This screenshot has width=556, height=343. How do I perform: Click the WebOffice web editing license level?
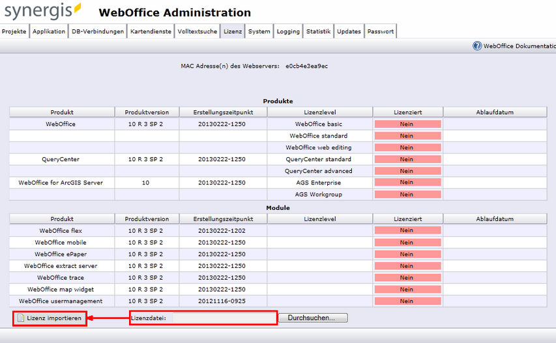click(x=319, y=147)
